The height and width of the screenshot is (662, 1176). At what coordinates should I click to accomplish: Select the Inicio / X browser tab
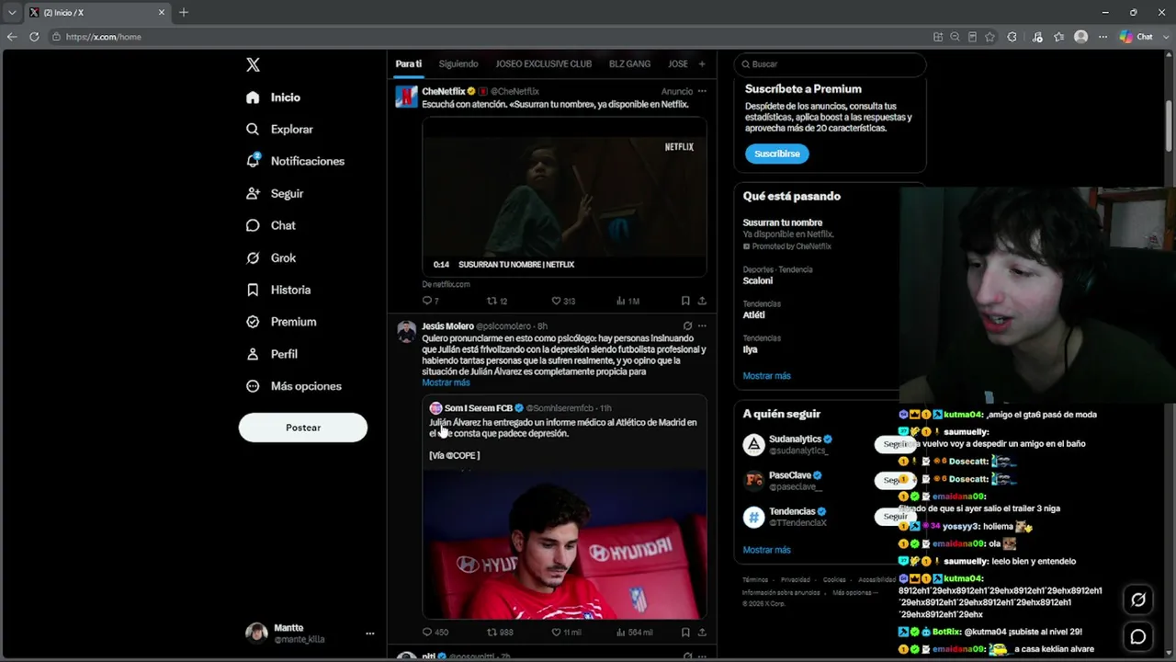tap(96, 12)
